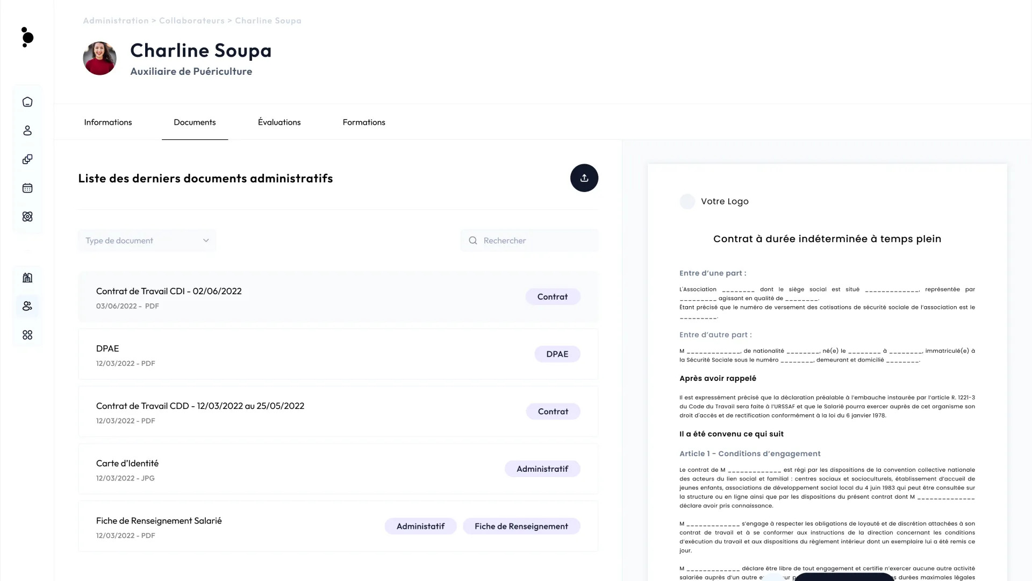Expand the Type de document dropdown
Screen dimensions: 1032x581
[x=147, y=240]
